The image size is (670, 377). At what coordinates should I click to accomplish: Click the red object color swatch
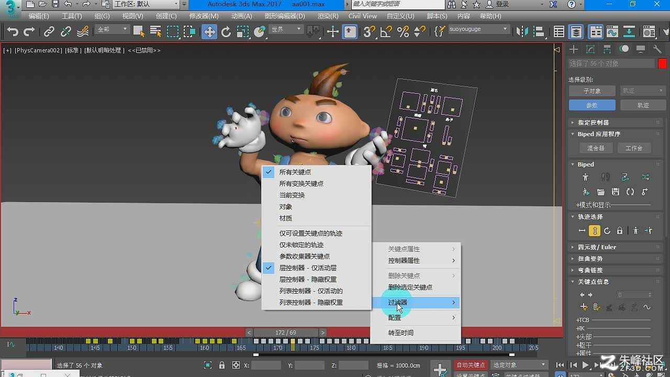pos(662,63)
